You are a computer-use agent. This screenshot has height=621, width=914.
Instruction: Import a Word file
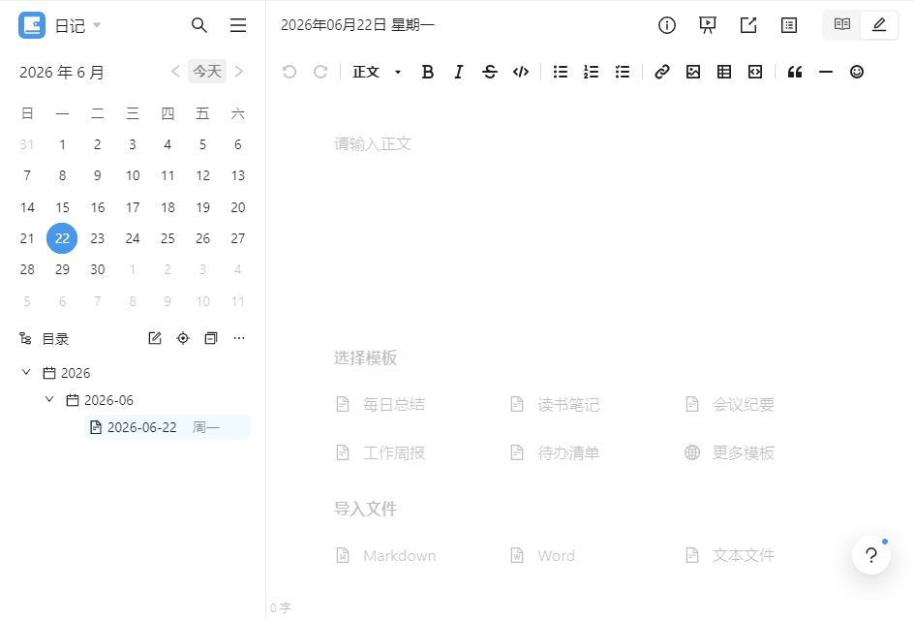click(x=542, y=555)
